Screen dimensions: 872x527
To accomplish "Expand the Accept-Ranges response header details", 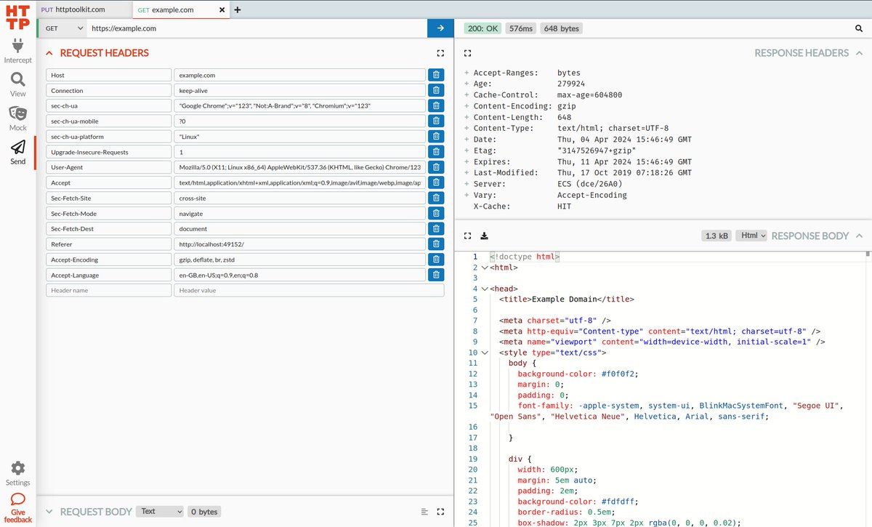I will [467, 73].
